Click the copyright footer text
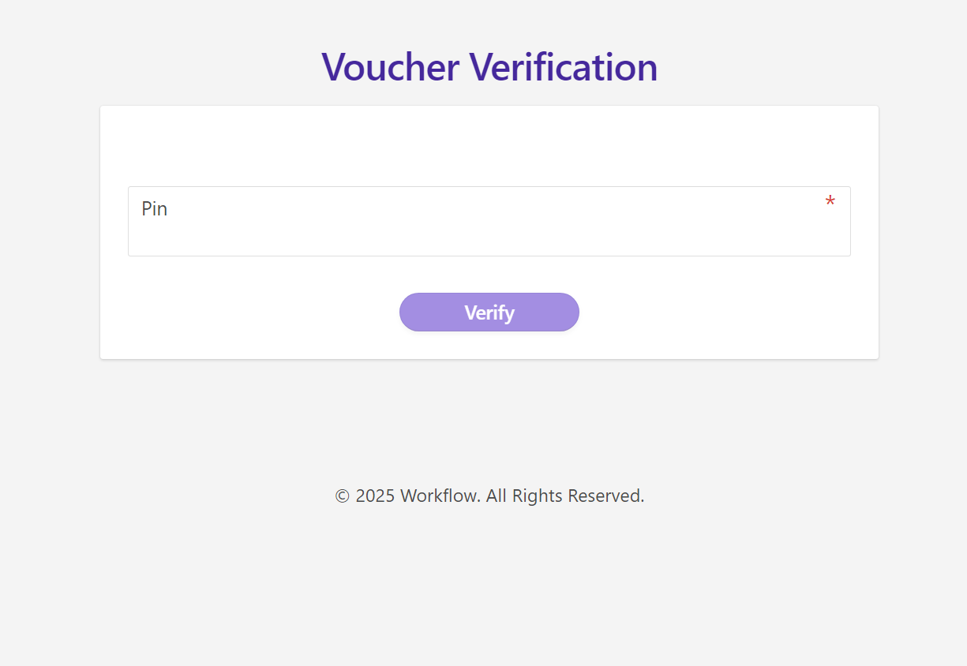 click(489, 496)
